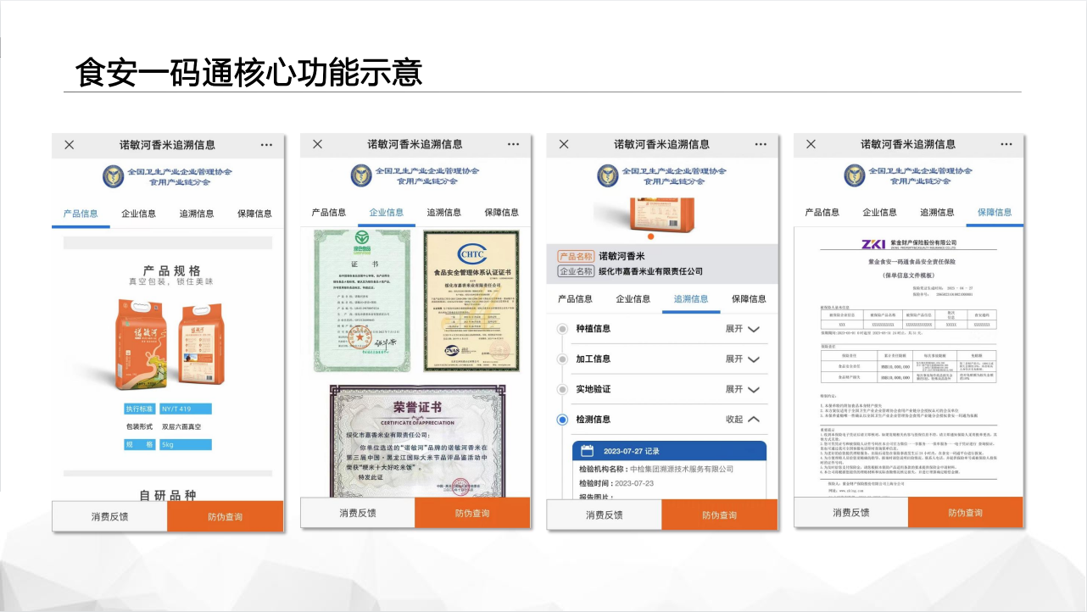Screen dimensions: 1087x612
Task: Click 执行标准 label tag
Action: pyautogui.click(x=141, y=409)
